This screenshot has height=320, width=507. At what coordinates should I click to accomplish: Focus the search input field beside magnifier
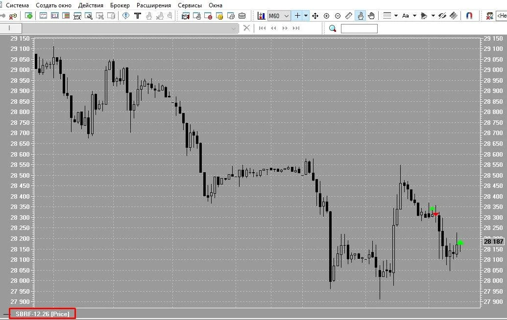tap(359, 28)
